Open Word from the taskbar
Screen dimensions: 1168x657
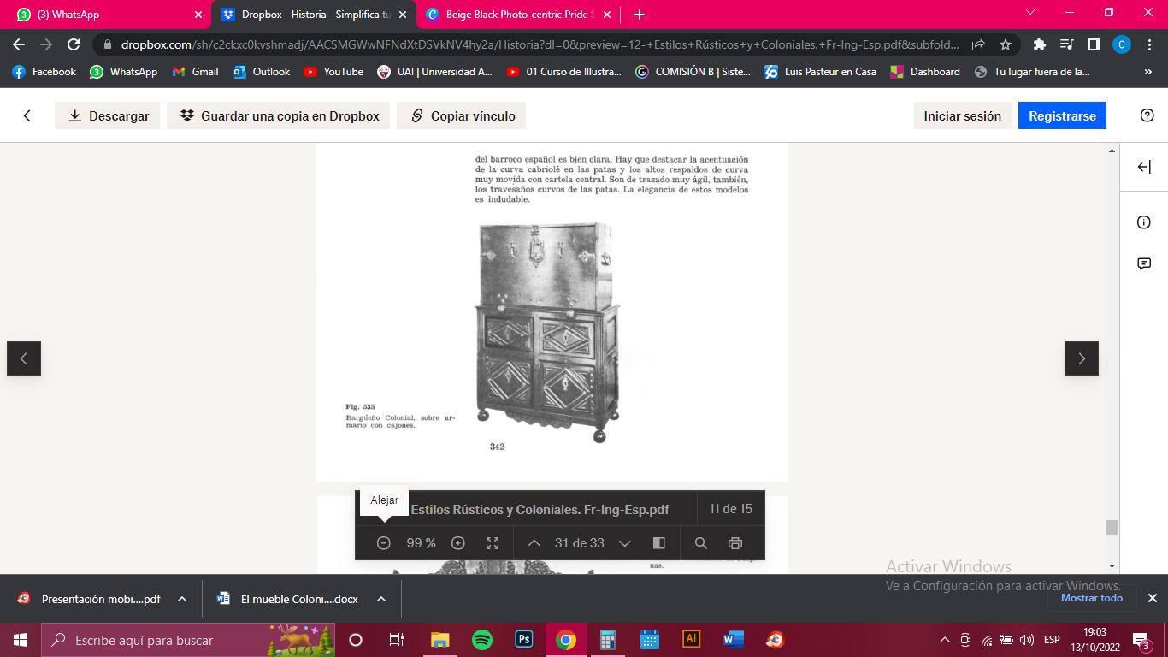tap(734, 640)
